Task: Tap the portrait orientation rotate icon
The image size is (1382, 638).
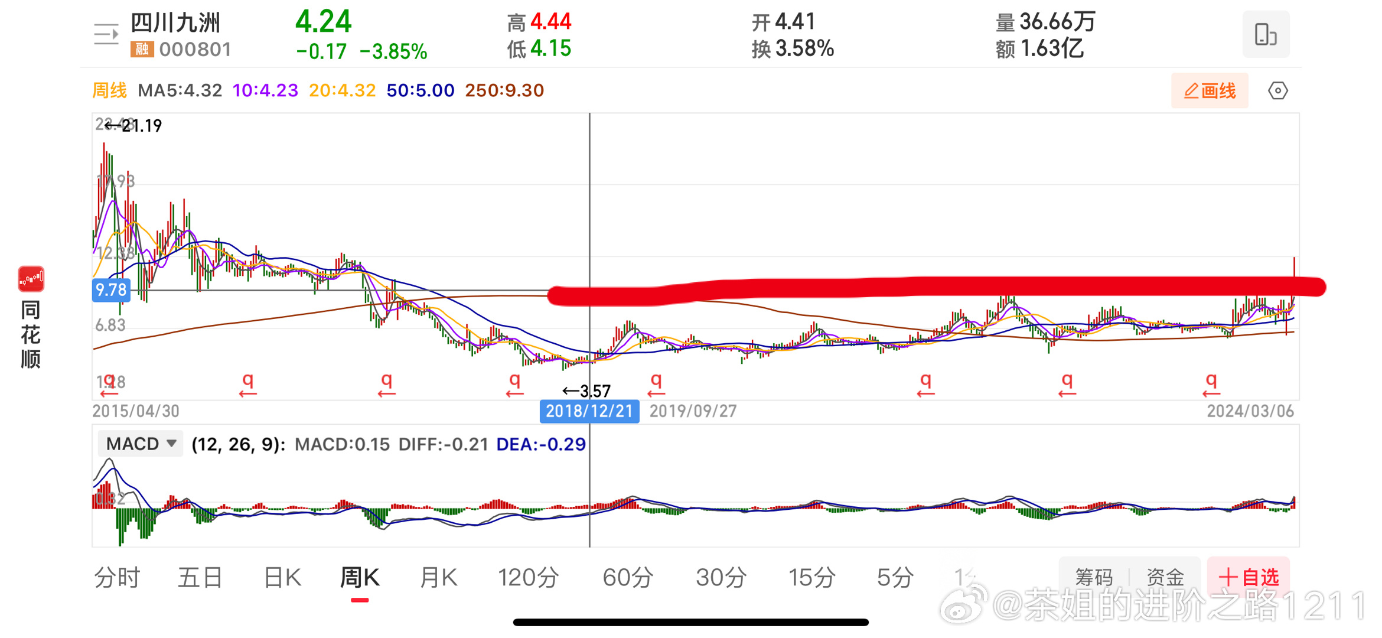Action: (1266, 34)
